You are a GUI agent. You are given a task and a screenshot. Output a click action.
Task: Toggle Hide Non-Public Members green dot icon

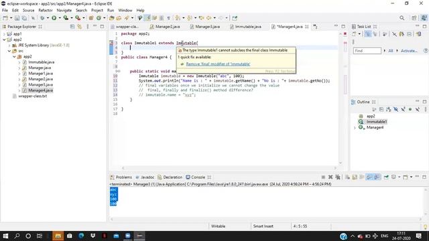410,109
